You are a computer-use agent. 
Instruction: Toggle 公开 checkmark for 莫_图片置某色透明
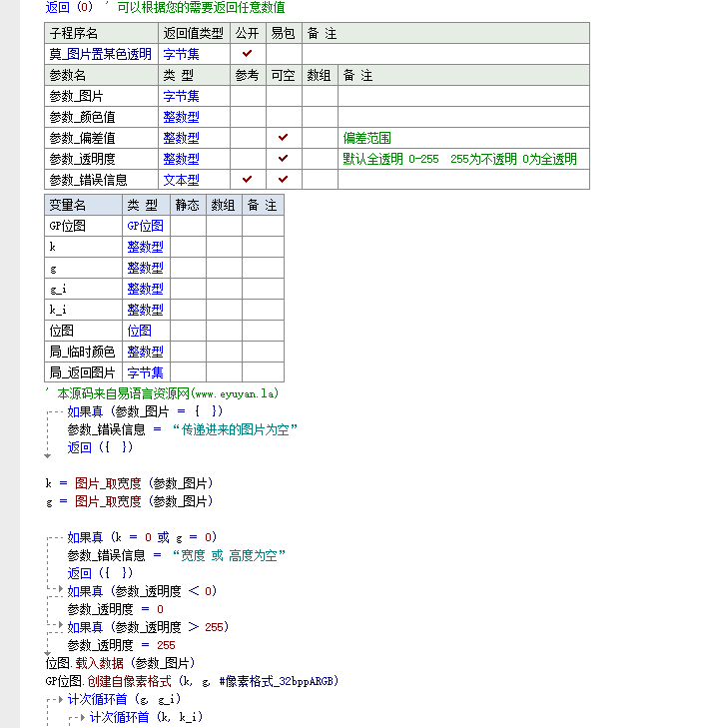coord(248,54)
